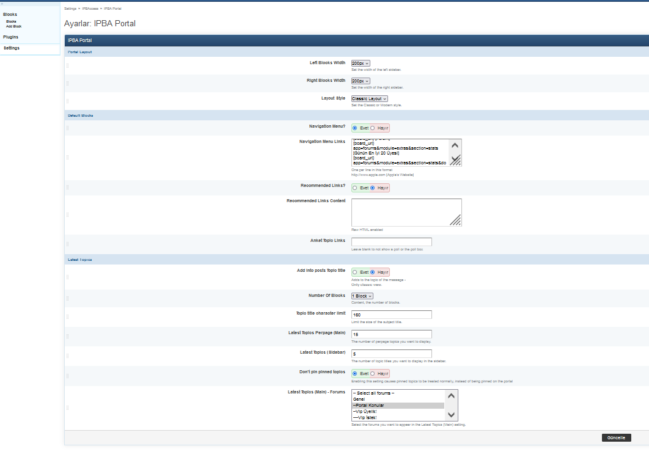Choose Evet for Recommended Links?
This screenshot has width=649, height=460.
coord(354,188)
